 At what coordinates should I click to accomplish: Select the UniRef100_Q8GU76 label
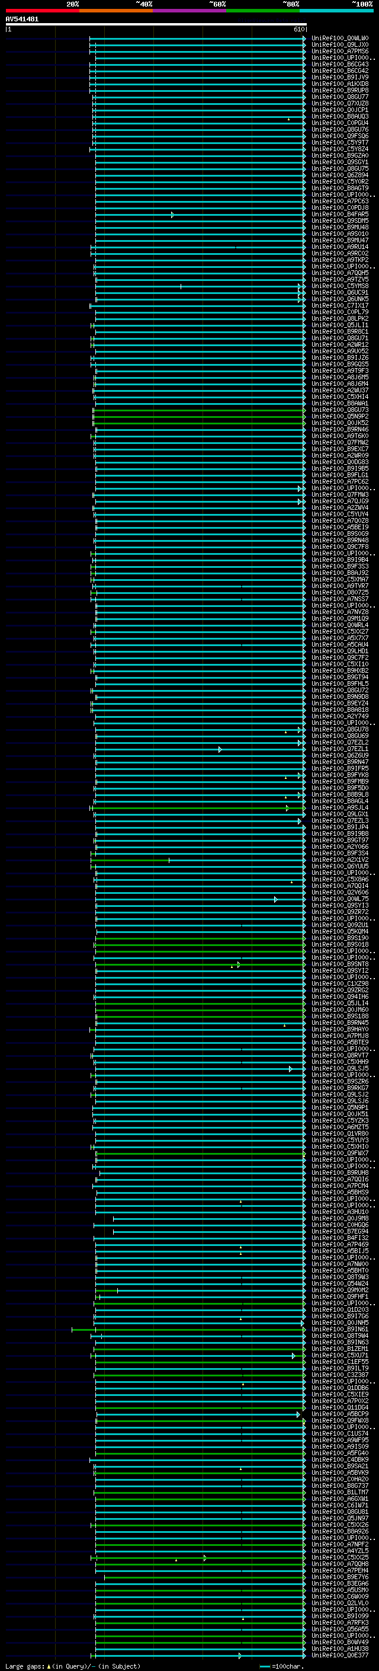pos(340,130)
